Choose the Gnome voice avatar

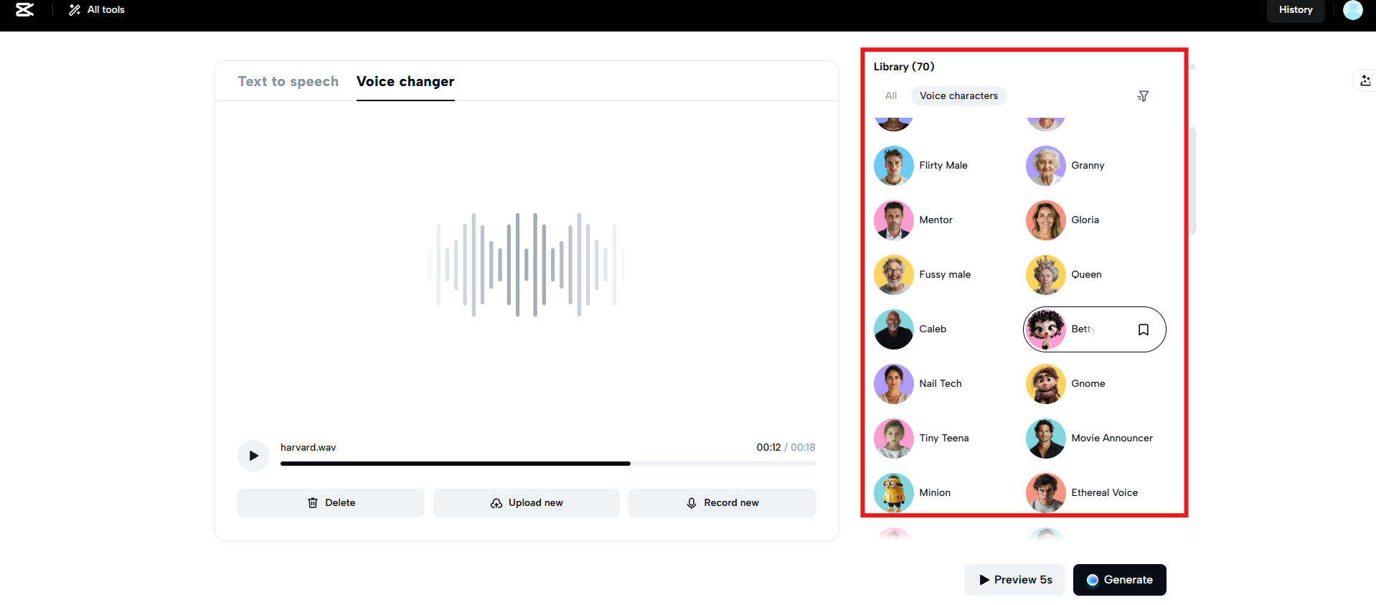(x=1046, y=384)
